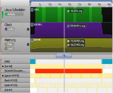113x93 pixels.
Task: Grab the Linux Scheduler panel resize handle
Action: [x=15, y=21]
